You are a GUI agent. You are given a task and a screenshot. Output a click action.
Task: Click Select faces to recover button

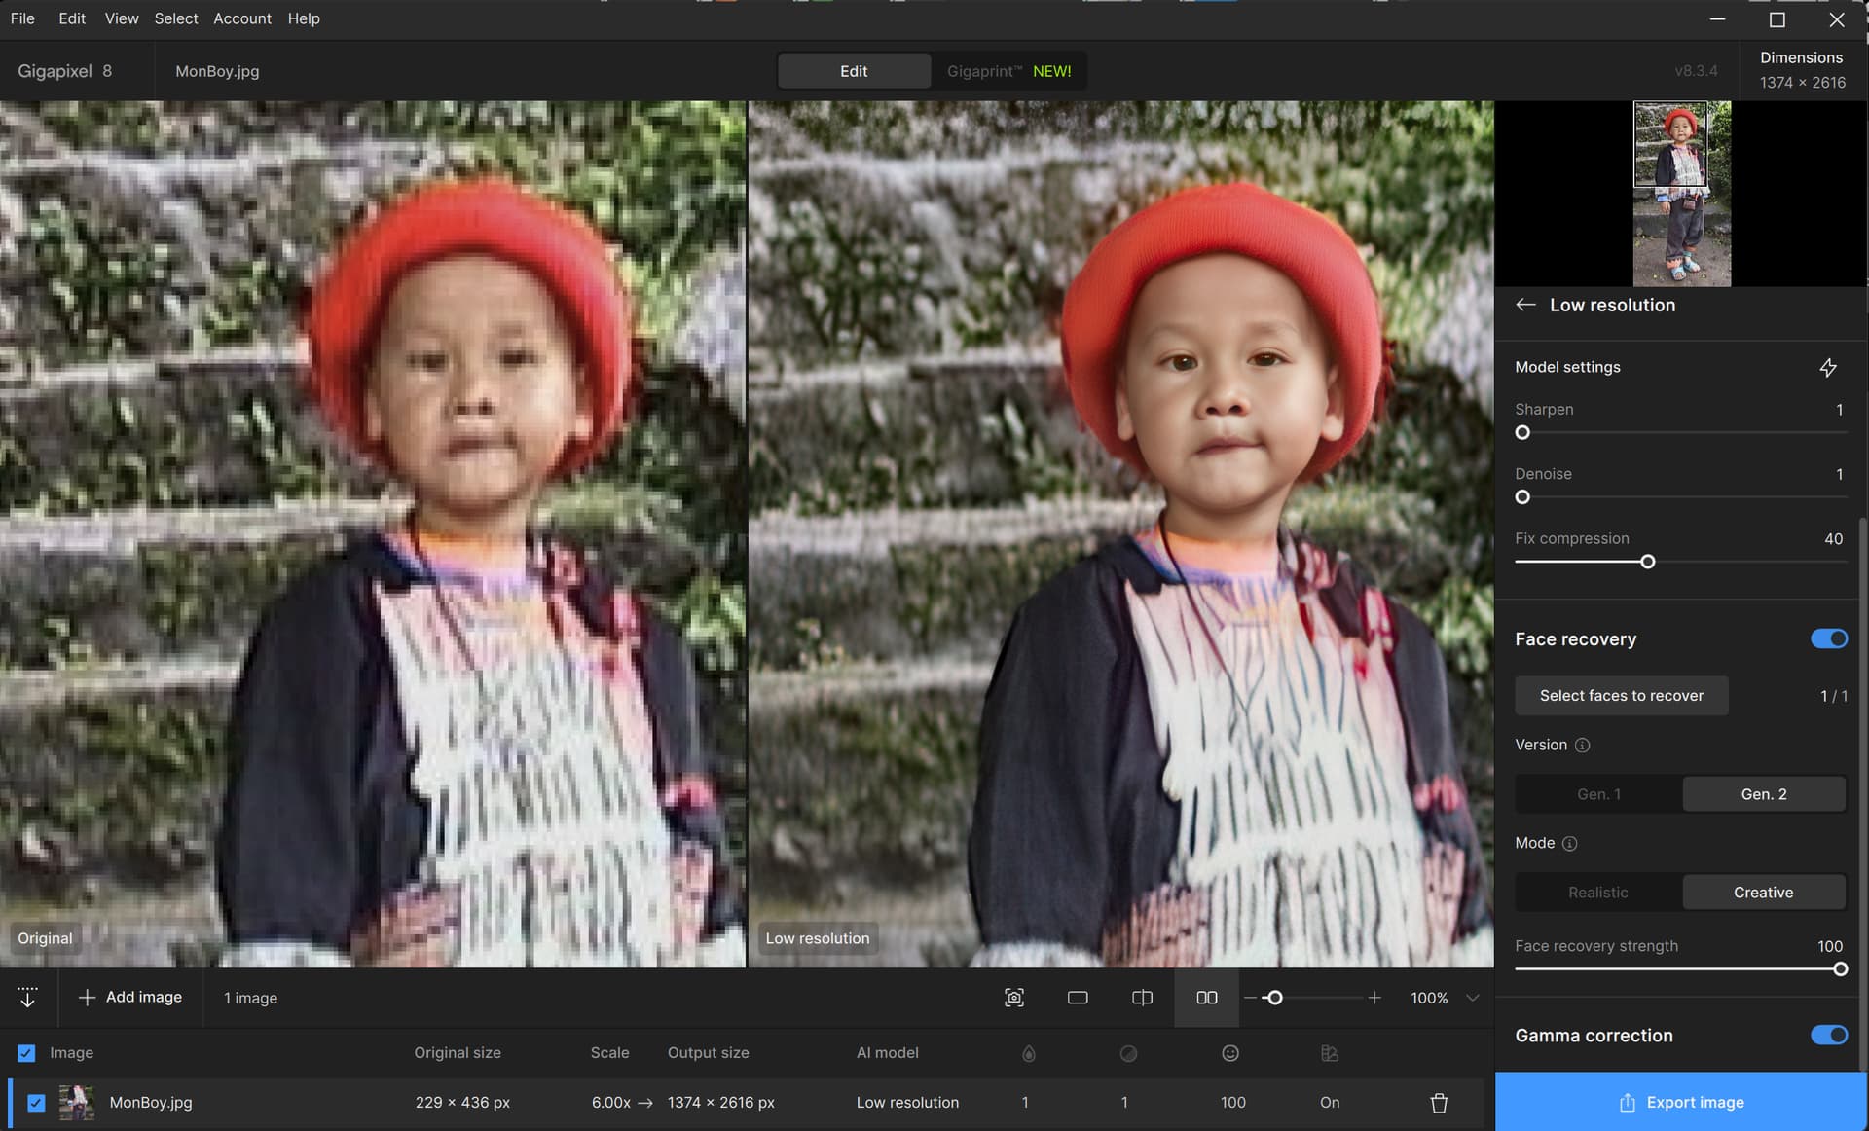click(1621, 696)
